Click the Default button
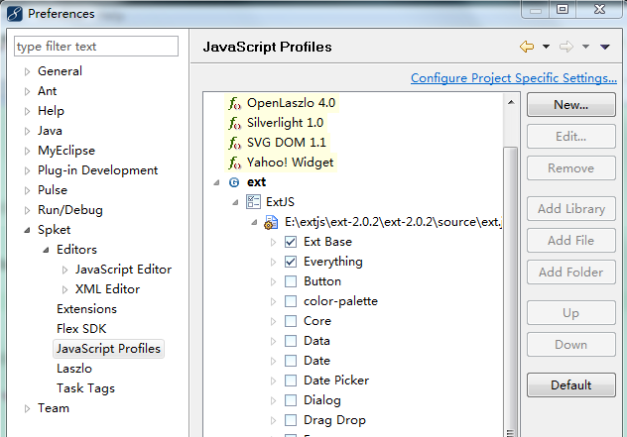Viewport: 627px width, 437px height. 571,385
